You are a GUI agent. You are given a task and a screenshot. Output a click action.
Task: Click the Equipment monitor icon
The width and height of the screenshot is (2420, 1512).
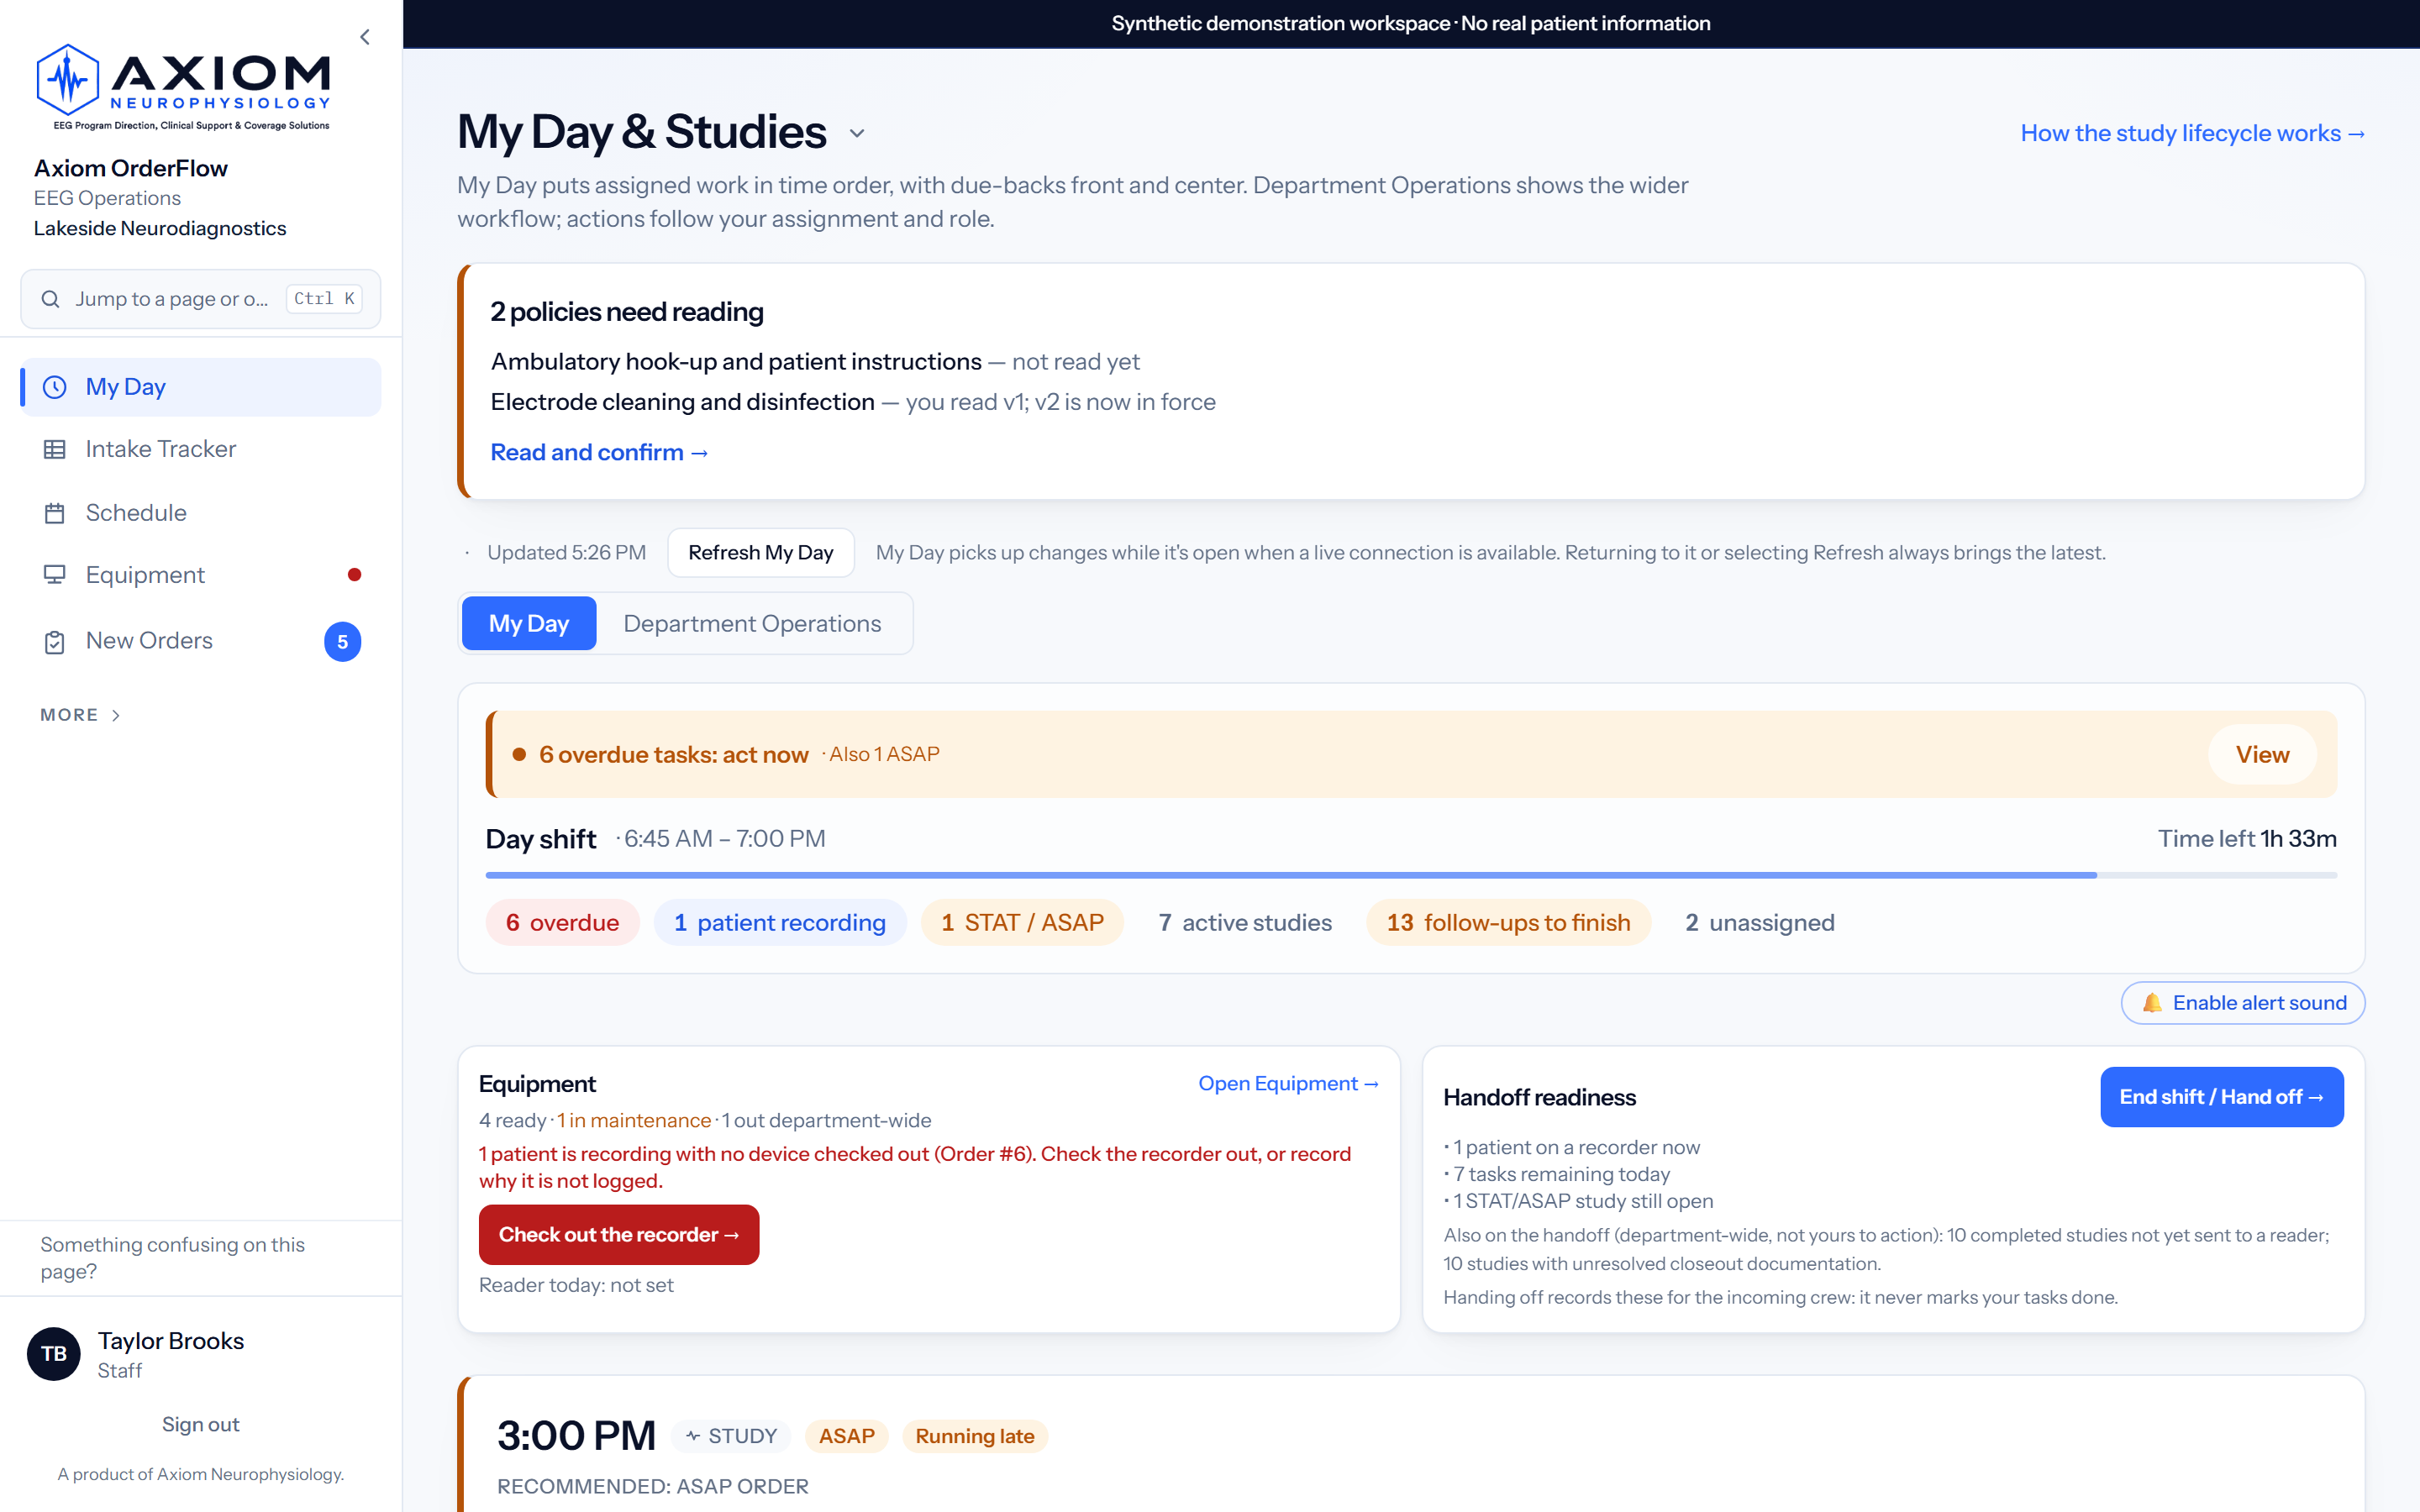[x=55, y=575]
